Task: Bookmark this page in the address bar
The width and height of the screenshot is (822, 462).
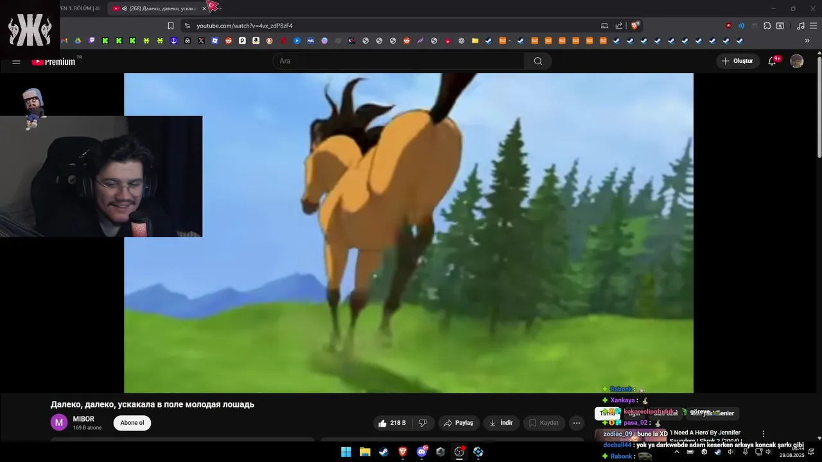Action: 171,26
